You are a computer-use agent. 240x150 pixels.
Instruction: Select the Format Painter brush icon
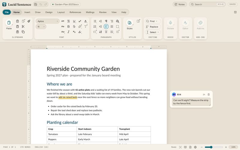click(29, 21)
